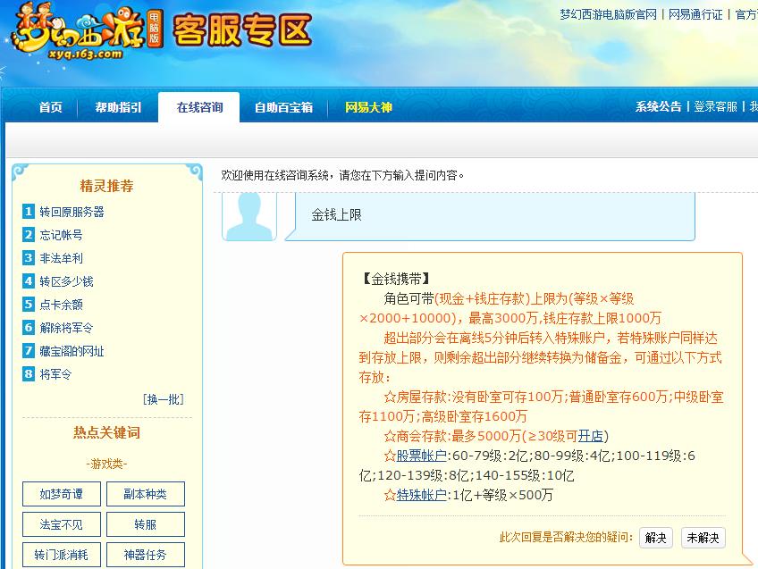Open the 登录客服 link

point(715,107)
